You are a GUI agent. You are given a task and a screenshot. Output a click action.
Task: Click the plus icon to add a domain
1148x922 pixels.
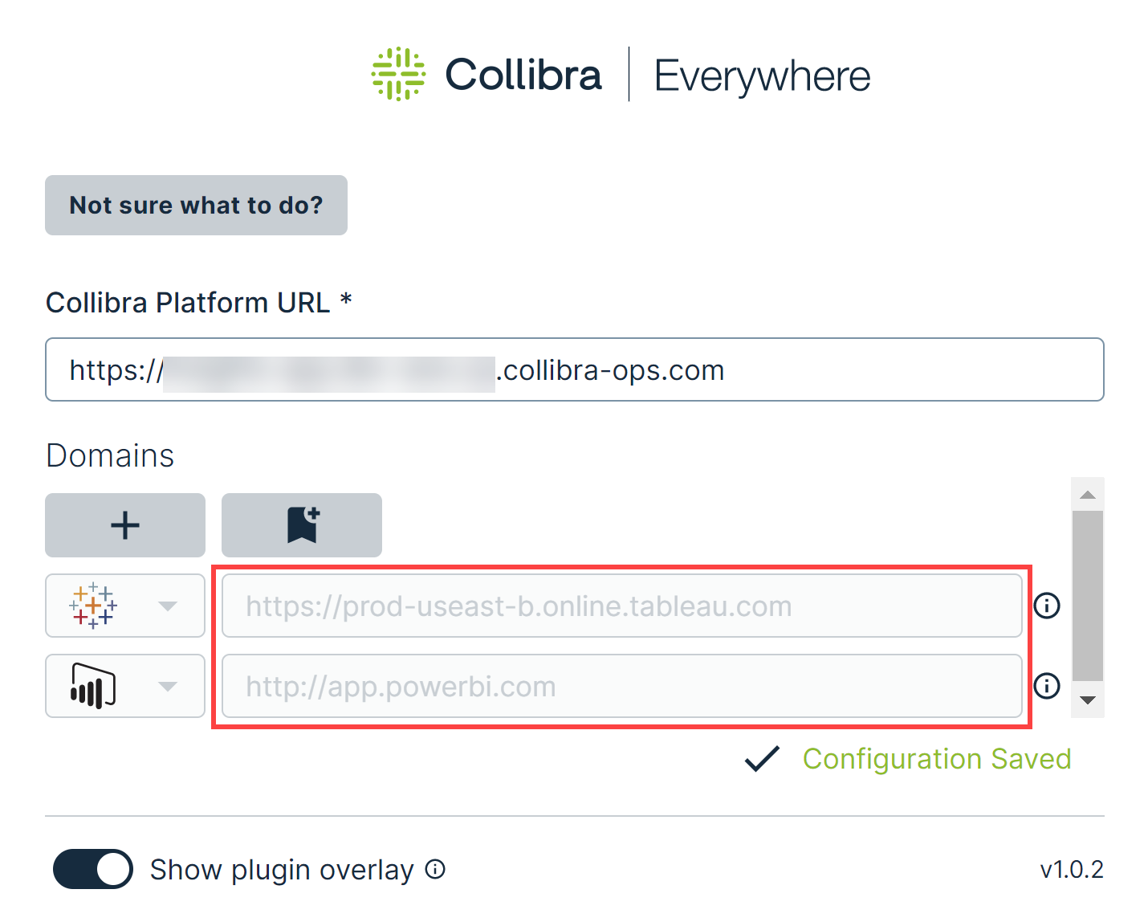pos(124,525)
